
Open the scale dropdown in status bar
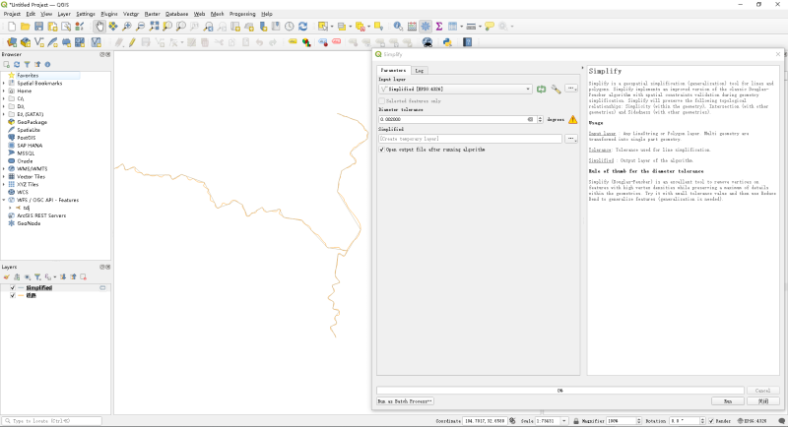(x=563, y=421)
